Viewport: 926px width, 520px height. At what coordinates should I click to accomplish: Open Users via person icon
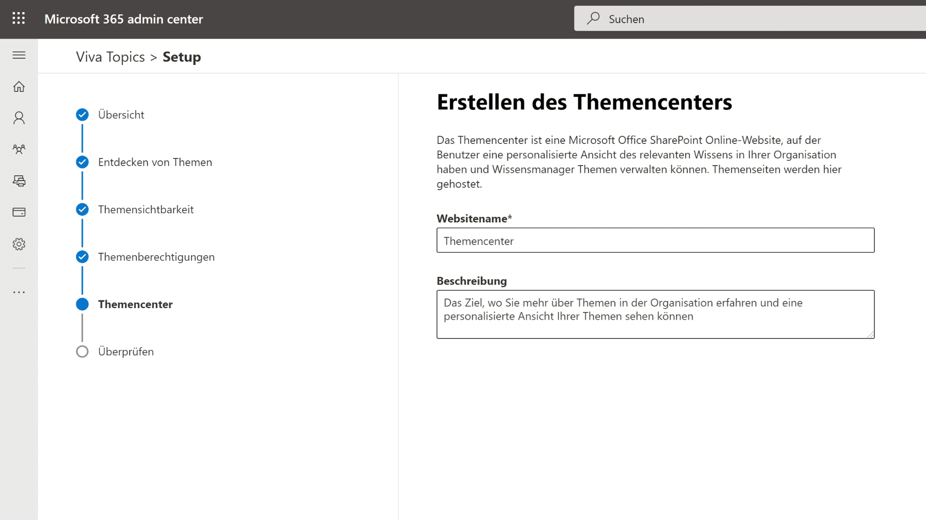coord(19,118)
